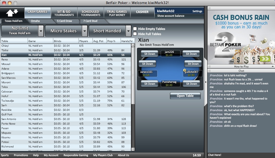Select the Richmond table row

point(66,146)
